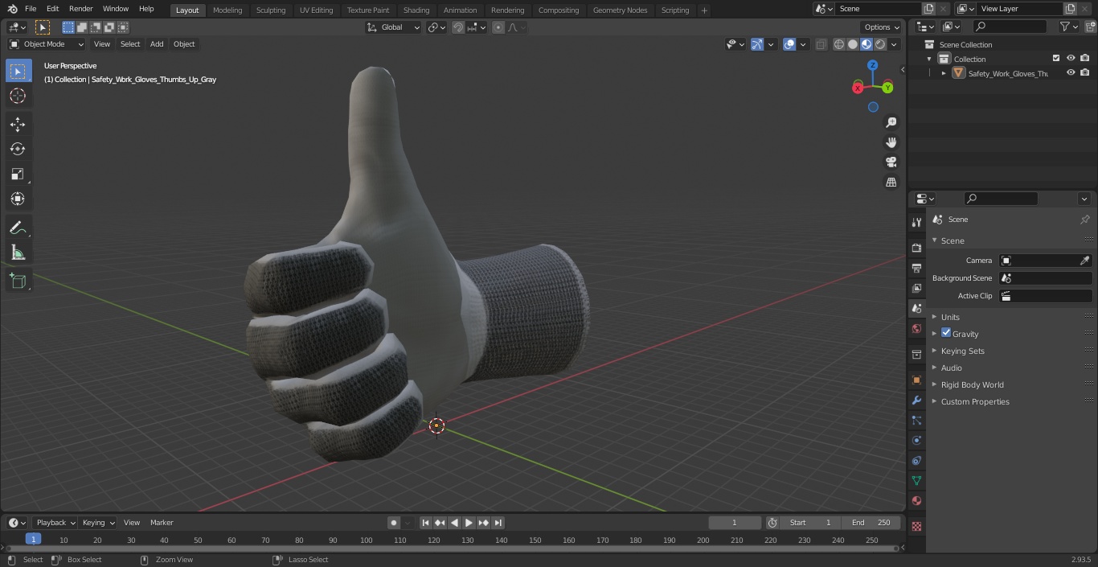The image size is (1098, 567).
Task: Open Object properties tab
Action: [x=916, y=380]
